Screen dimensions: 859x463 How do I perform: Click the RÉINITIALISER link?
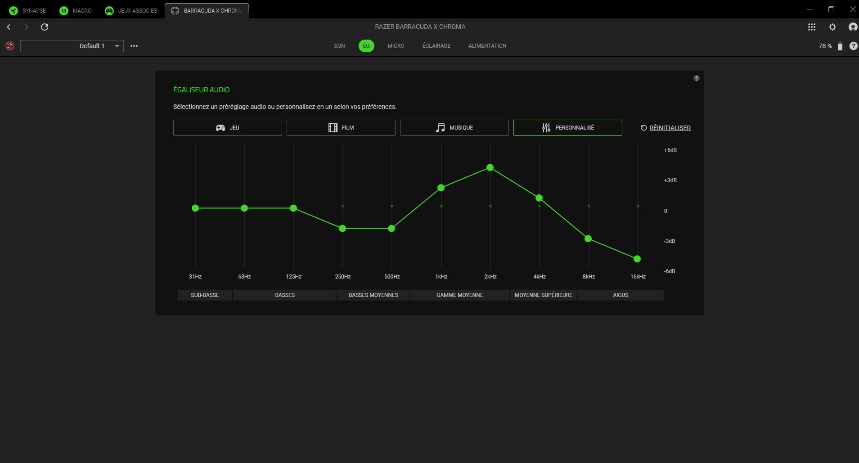pos(670,128)
